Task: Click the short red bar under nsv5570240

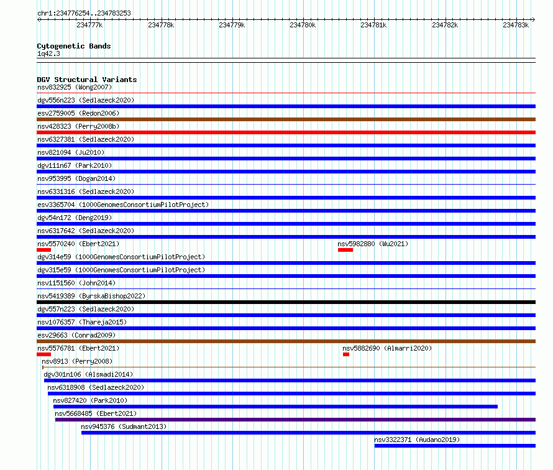Action: 43,250
